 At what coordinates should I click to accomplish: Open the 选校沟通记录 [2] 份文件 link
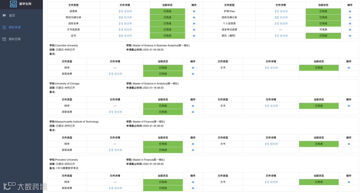pyautogui.click(x=281, y=17)
